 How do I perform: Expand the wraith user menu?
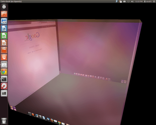click(148, 1)
